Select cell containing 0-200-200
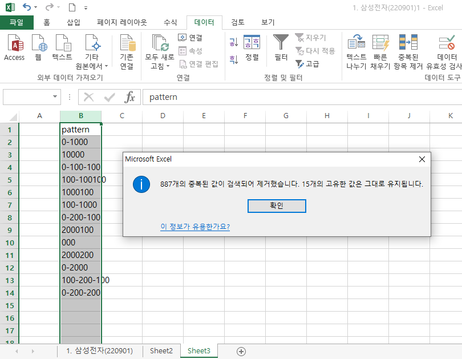Viewport: 462px width, 359px height. point(81,293)
